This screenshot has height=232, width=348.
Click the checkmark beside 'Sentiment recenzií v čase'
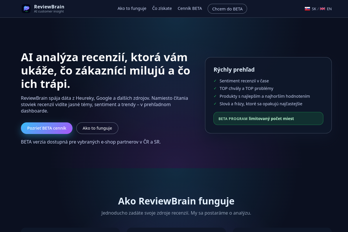pyautogui.click(x=215, y=81)
